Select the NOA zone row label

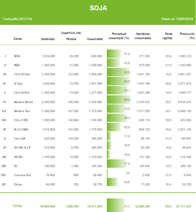[17, 56]
